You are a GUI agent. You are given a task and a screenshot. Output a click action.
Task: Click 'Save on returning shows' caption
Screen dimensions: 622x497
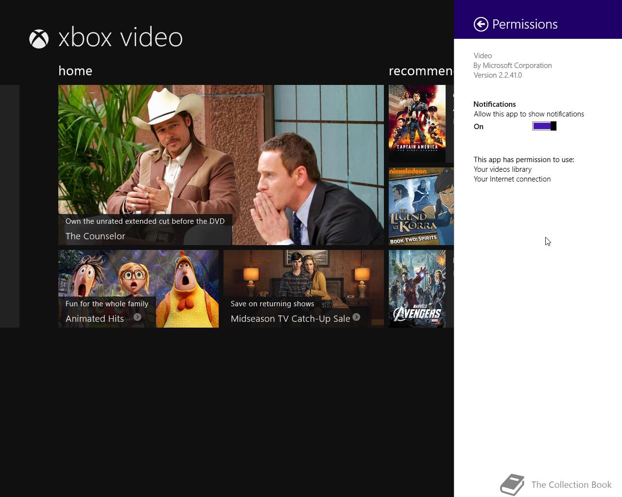point(272,304)
